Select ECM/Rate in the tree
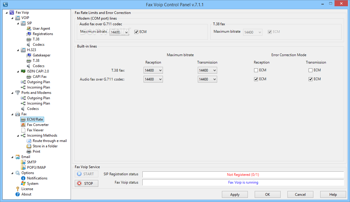The width and height of the screenshot is (350, 202). click(35, 119)
